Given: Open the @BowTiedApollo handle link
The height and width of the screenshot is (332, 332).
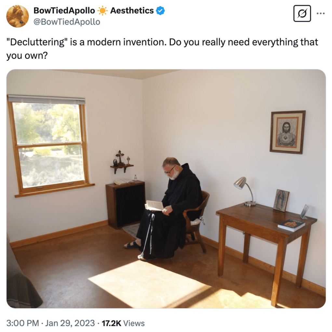Looking at the screenshot, I should (x=67, y=22).
